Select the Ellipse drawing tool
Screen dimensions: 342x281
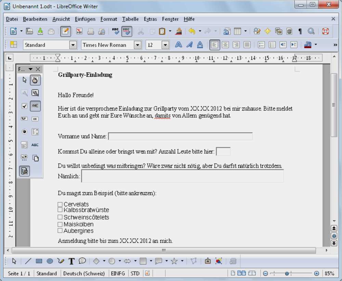click(50, 261)
